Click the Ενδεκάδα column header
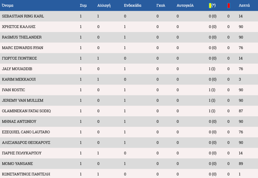This screenshot has height=178, width=258. 132,5
